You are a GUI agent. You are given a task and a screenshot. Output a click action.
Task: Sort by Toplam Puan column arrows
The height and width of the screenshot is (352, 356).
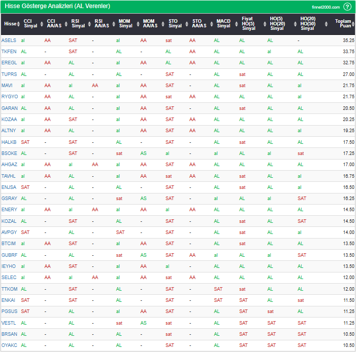tap(353, 24)
